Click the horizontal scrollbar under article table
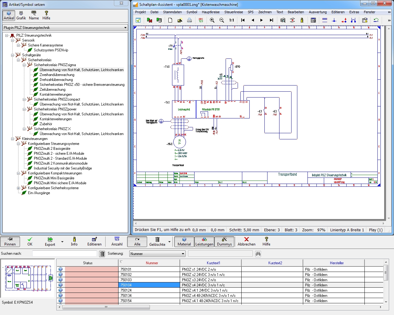 pyautogui.click(x=106, y=307)
